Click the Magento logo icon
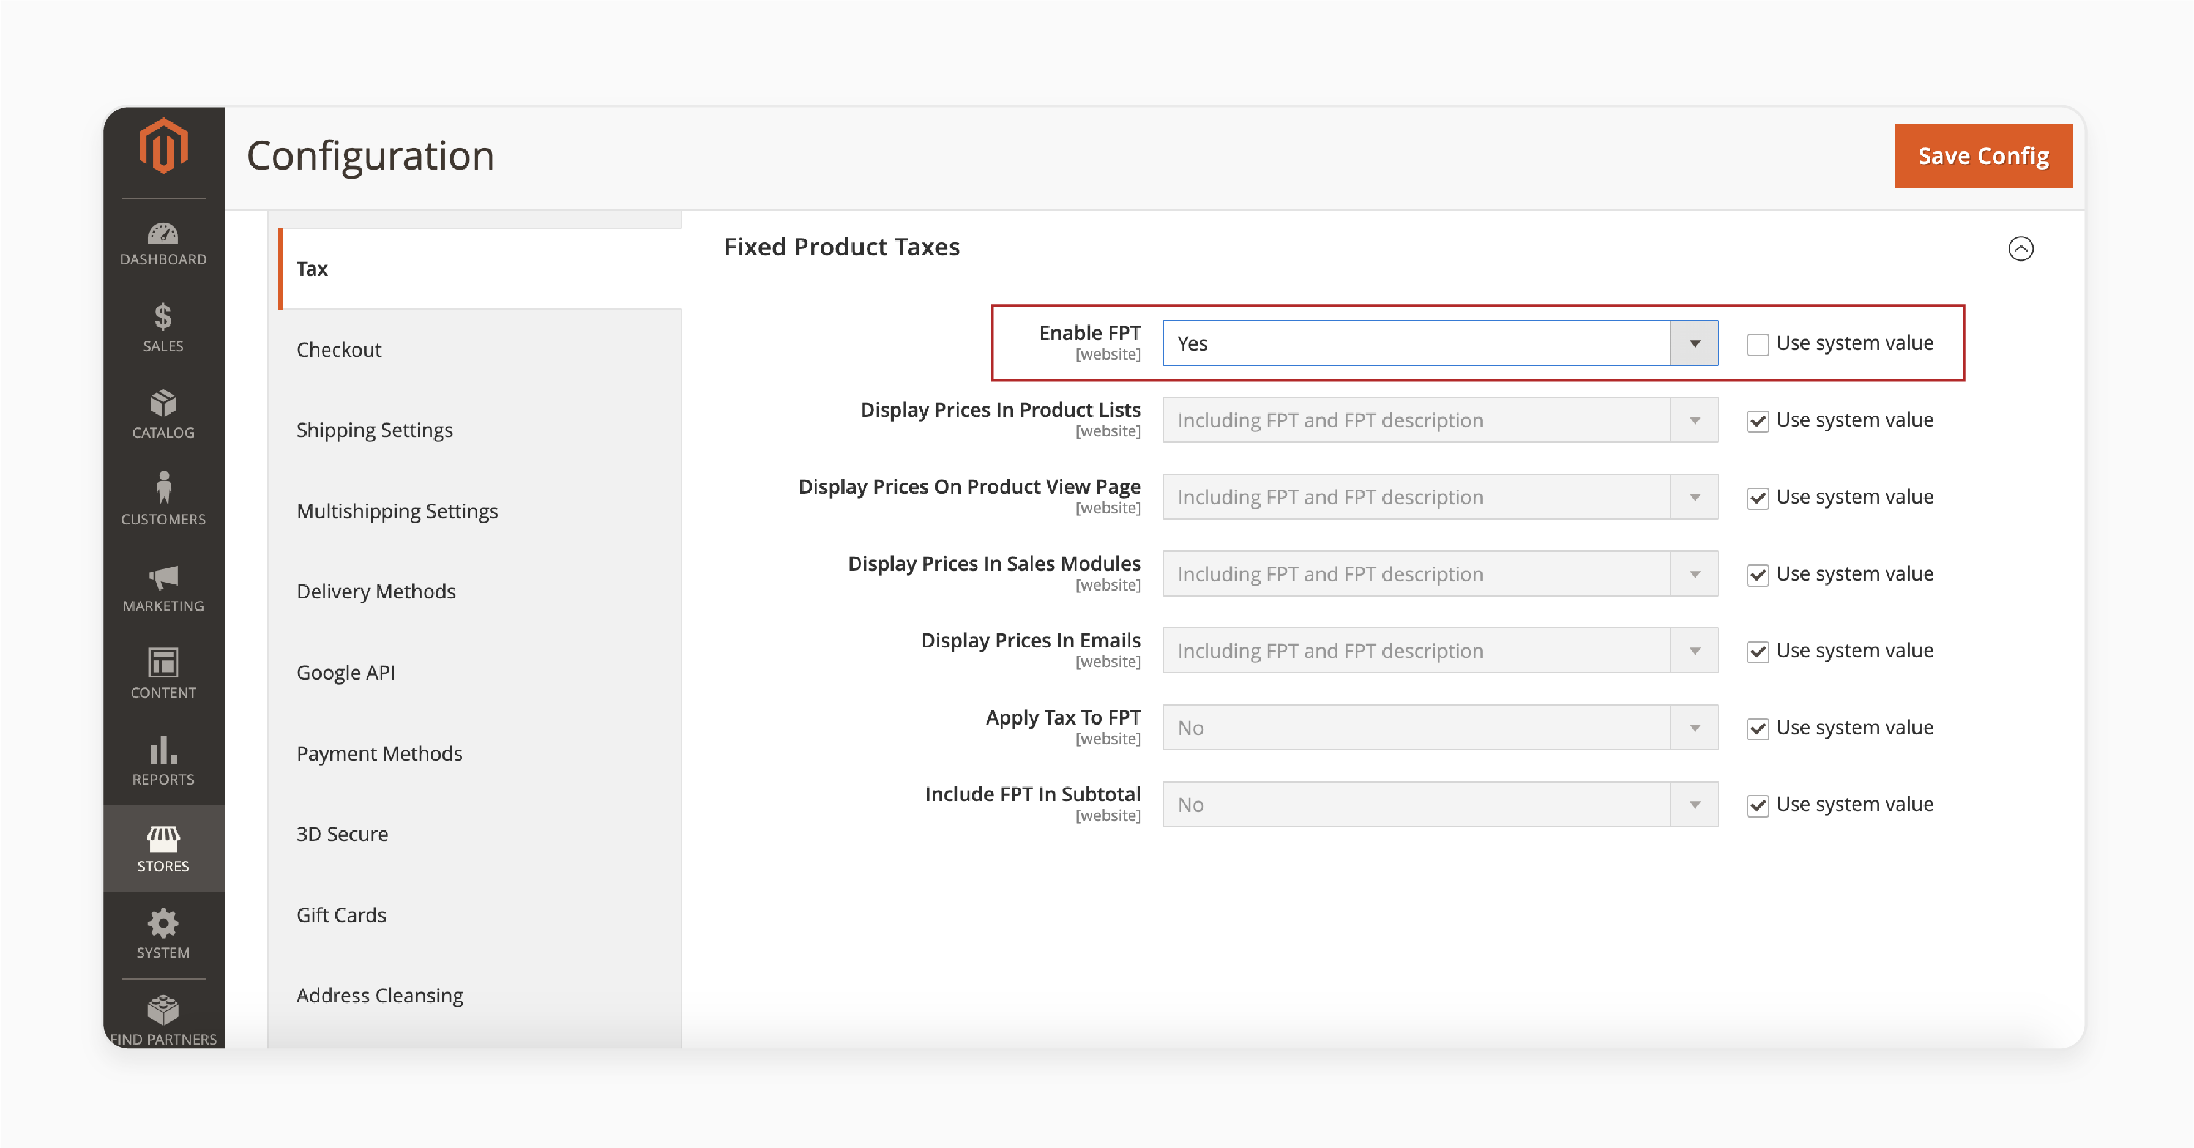Image resolution: width=2194 pixels, height=1148 pixels. tap(163, 146)
